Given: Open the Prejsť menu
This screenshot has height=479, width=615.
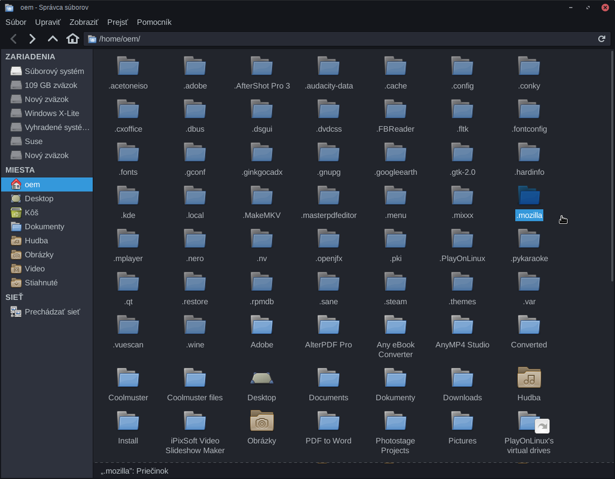Looking at the screenshot, I should pyautogui.click(x=117, y=22).
